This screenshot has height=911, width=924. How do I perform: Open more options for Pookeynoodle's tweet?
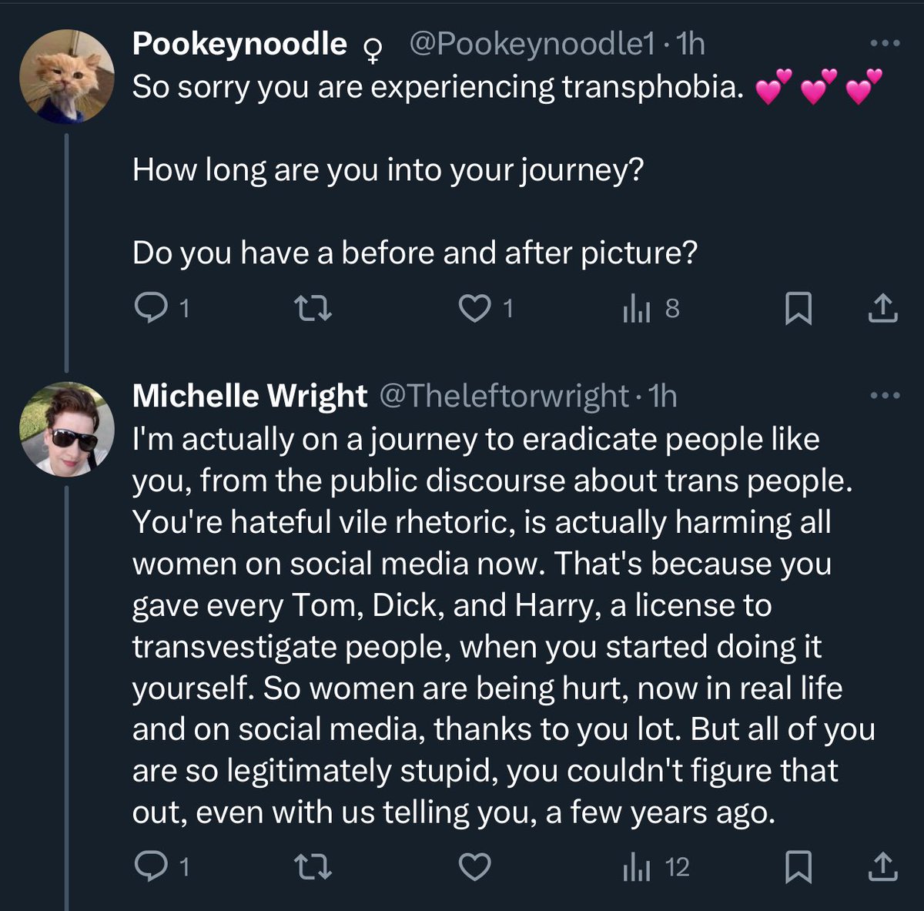pos(885,45)
